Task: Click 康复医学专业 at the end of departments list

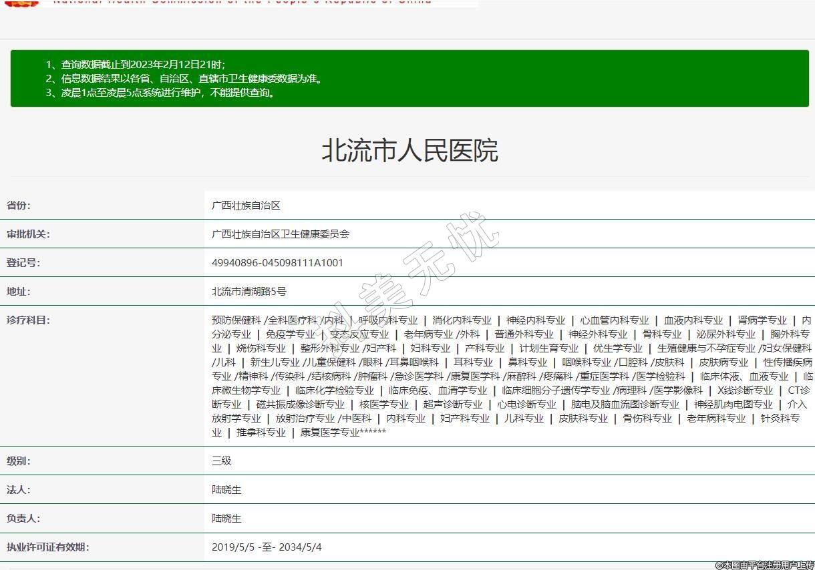Action: point(329,433)
